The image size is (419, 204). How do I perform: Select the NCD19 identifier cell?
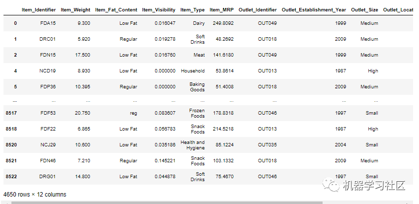pos(47,71)
